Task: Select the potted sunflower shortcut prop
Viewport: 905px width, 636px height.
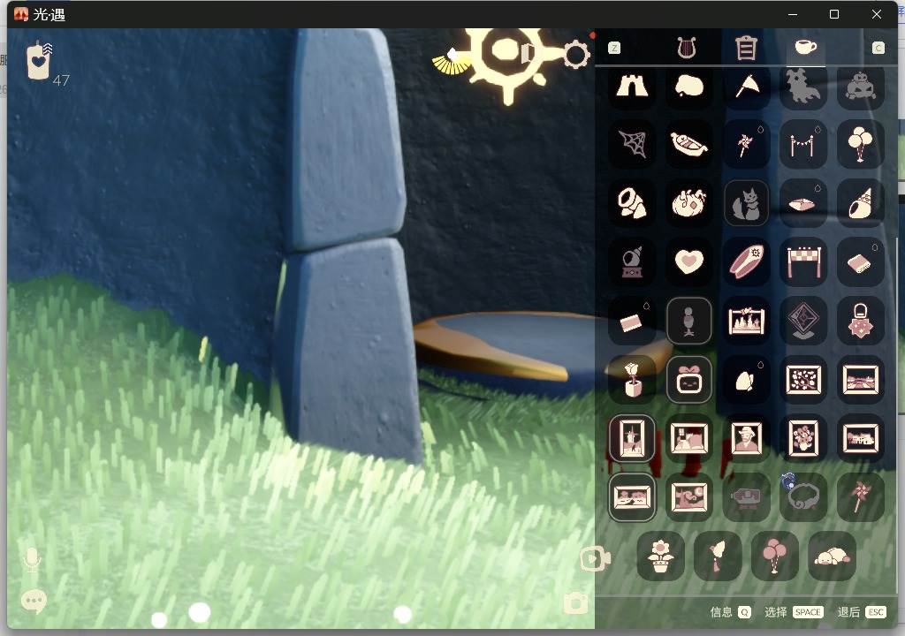Action: pos(661,556)
